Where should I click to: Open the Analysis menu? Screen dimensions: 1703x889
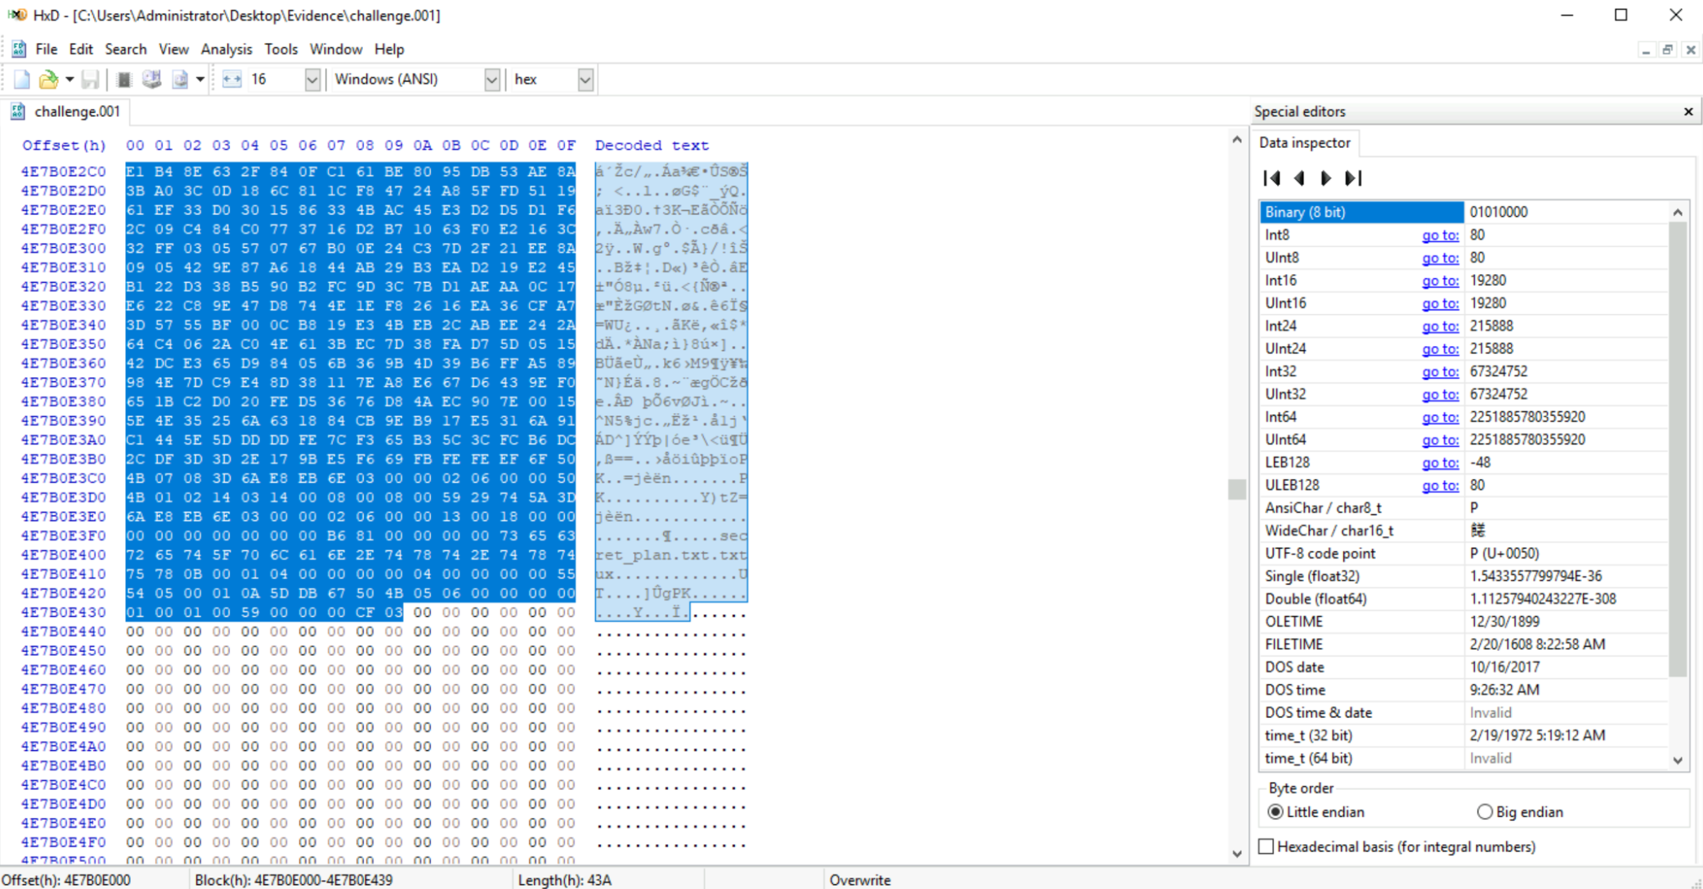tap(226, 49)
